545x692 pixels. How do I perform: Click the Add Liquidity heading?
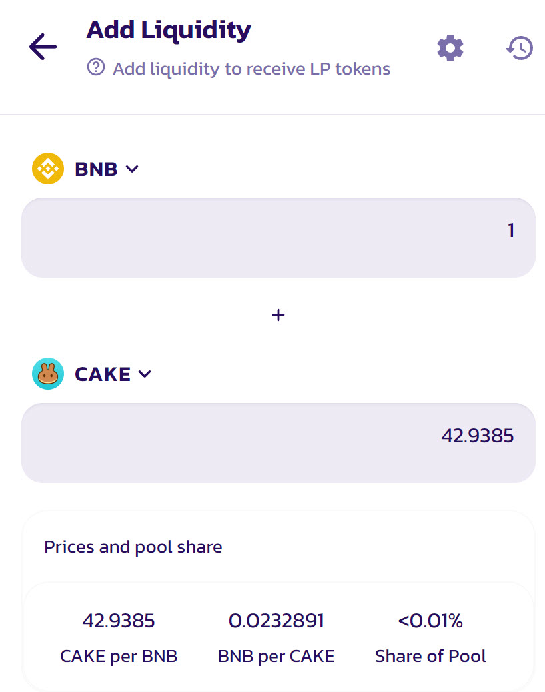[x=169, y=31]
